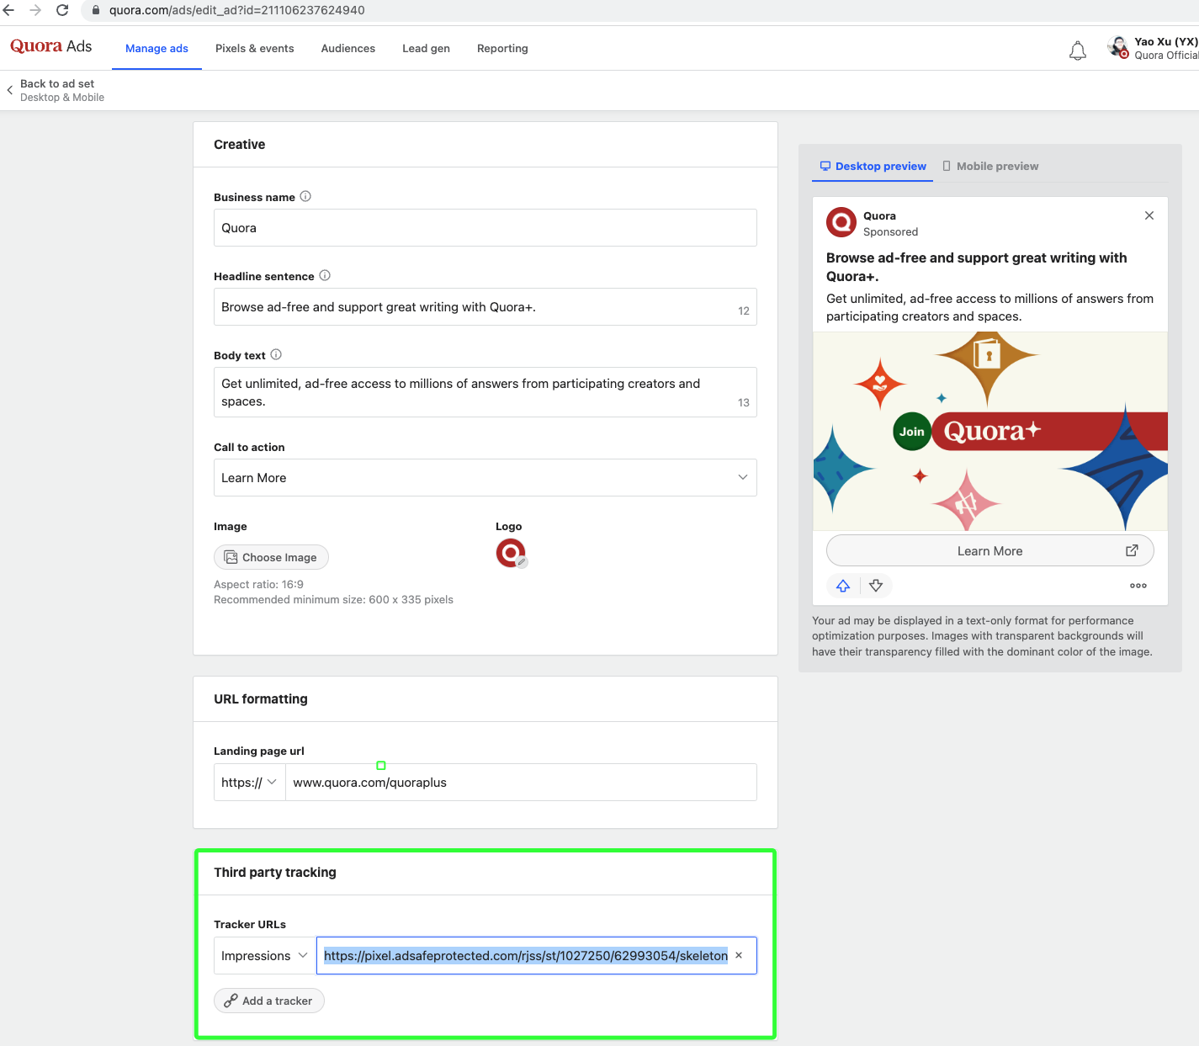Click the pencil icon on the Quora logo
Screen dimensions: 1199x1046
pyautogui.click(x=522, y=560)
